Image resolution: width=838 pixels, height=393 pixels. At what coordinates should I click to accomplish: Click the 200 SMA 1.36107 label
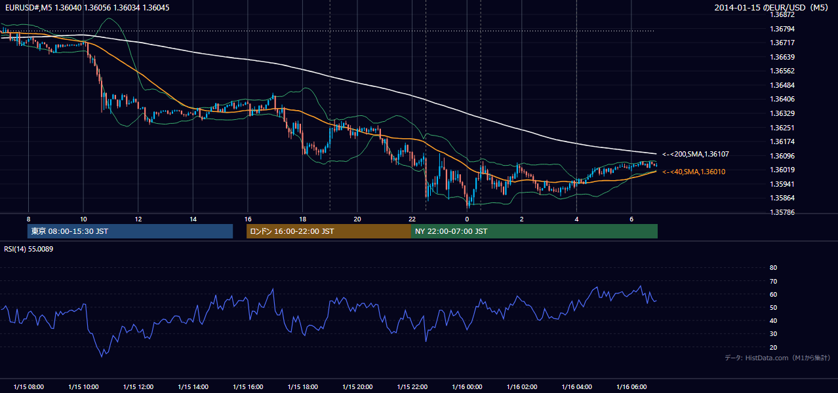695,154
